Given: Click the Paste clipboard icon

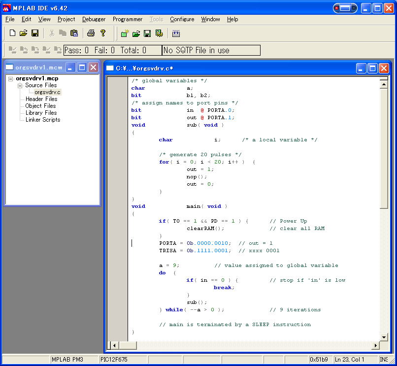Looking at the screenshot, I should 74,33.
